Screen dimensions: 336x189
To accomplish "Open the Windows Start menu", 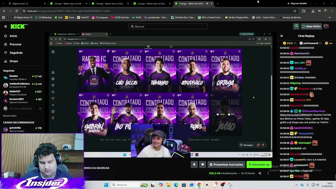I will 106,185.
